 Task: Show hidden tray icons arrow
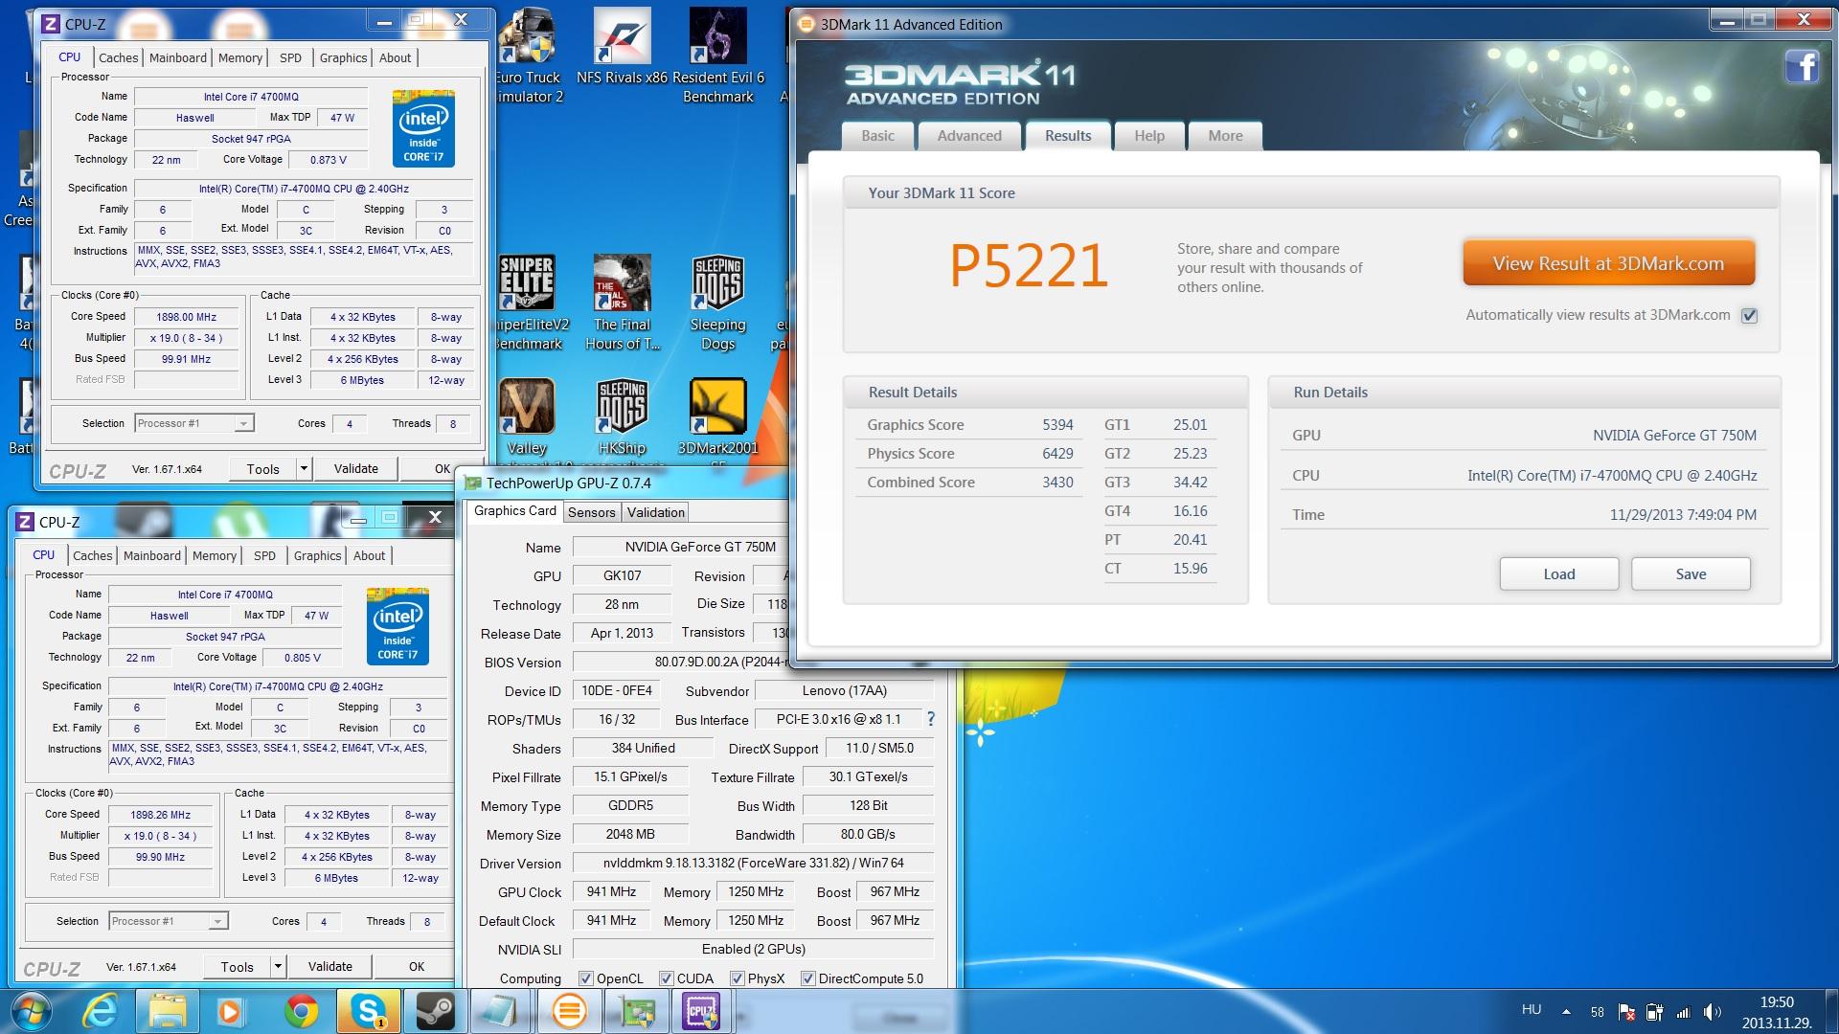pos(1566,1011)
